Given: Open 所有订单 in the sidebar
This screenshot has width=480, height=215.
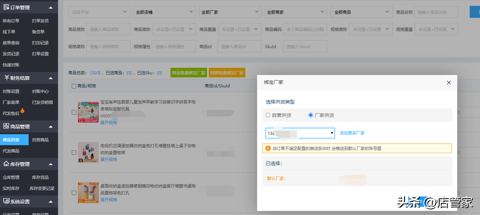Looking at the screenshot, I should click(11, 21).
